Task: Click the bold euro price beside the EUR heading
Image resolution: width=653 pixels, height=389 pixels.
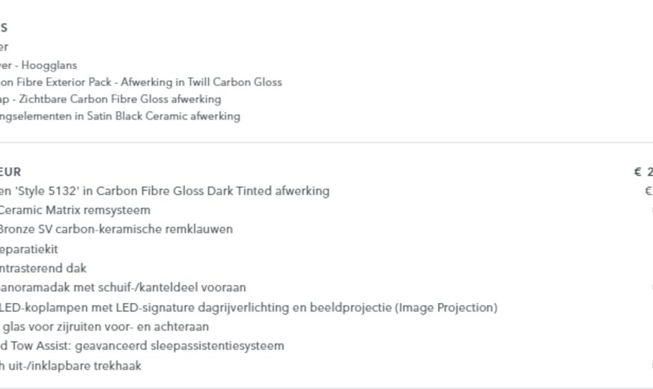Action: 643,172
